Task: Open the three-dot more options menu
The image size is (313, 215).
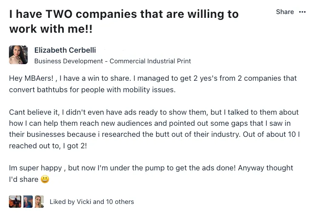Action: [x=302, y=12]
